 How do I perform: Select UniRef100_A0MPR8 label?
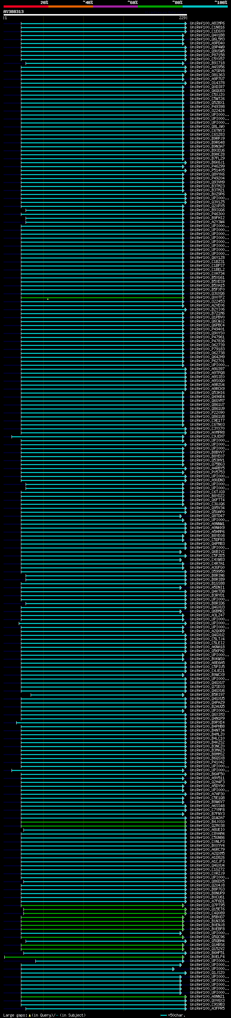click(x=207, y=432)
